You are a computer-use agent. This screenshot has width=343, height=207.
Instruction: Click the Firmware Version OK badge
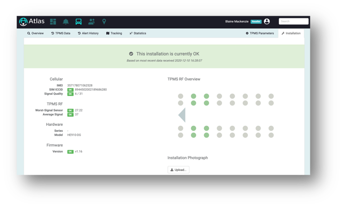[x=70, y=152]
